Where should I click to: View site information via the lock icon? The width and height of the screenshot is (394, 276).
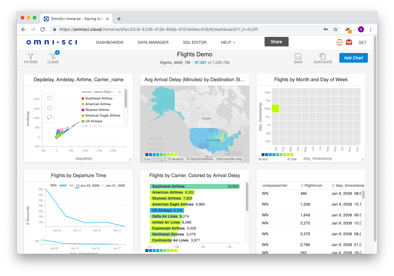tap(55, 29)
